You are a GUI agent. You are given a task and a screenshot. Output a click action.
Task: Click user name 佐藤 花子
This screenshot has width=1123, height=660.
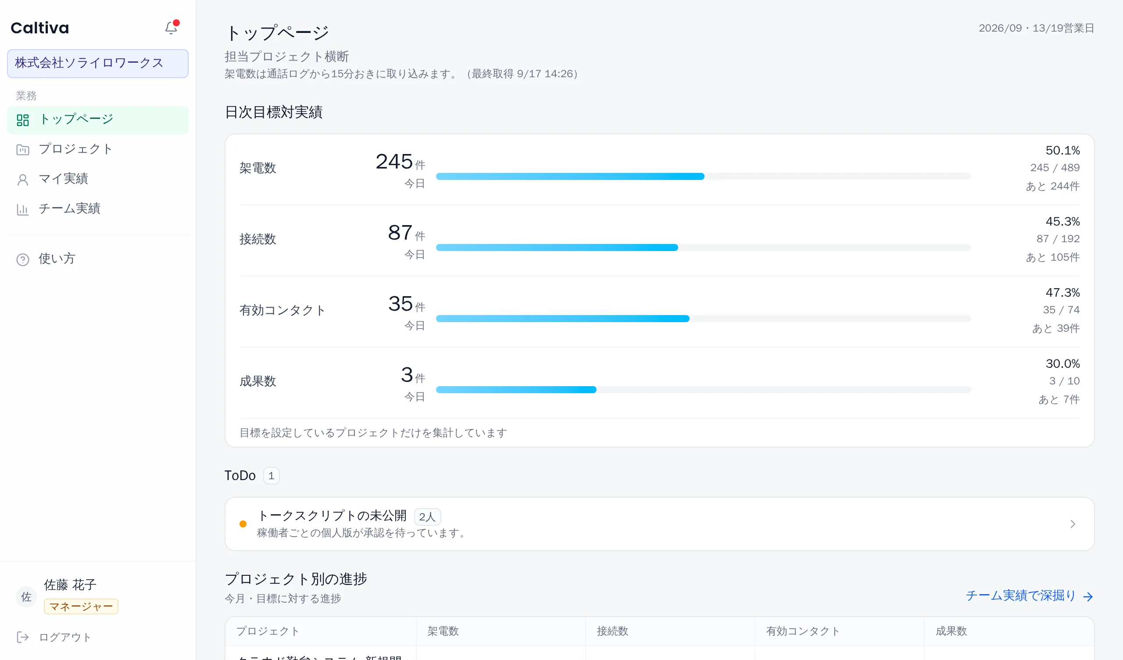click(70, 585)
